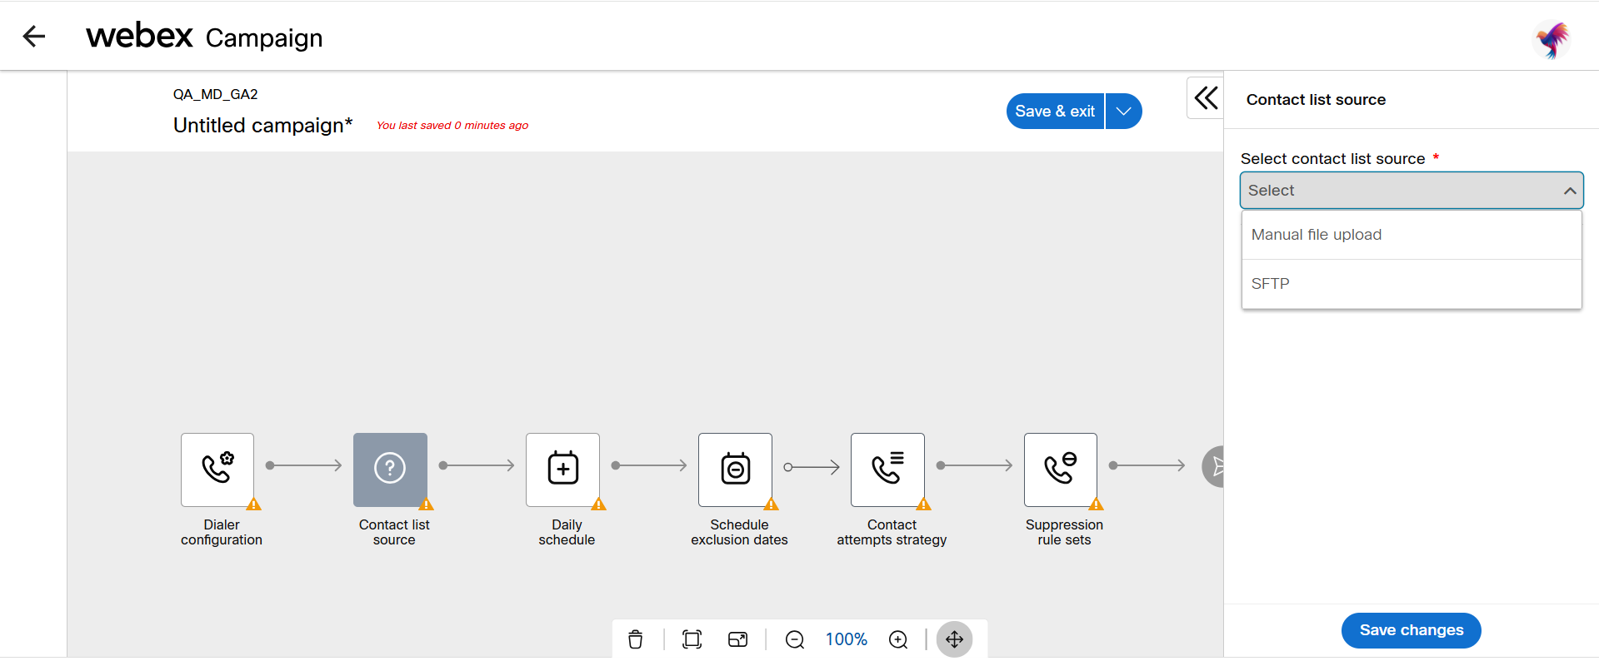
Task: Select the Contact list source node
Action: pyautogui.click(x=390, y=470)
